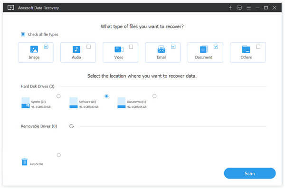Enable the Audio file type checkbox
285x189 pixels.
click(x=88, y=47)
